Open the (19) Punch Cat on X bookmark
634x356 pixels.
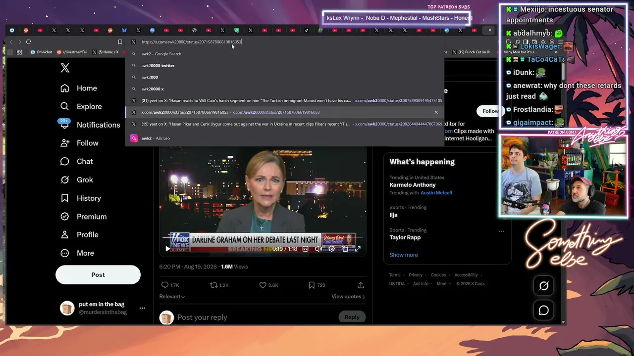[x=473, y=52]
